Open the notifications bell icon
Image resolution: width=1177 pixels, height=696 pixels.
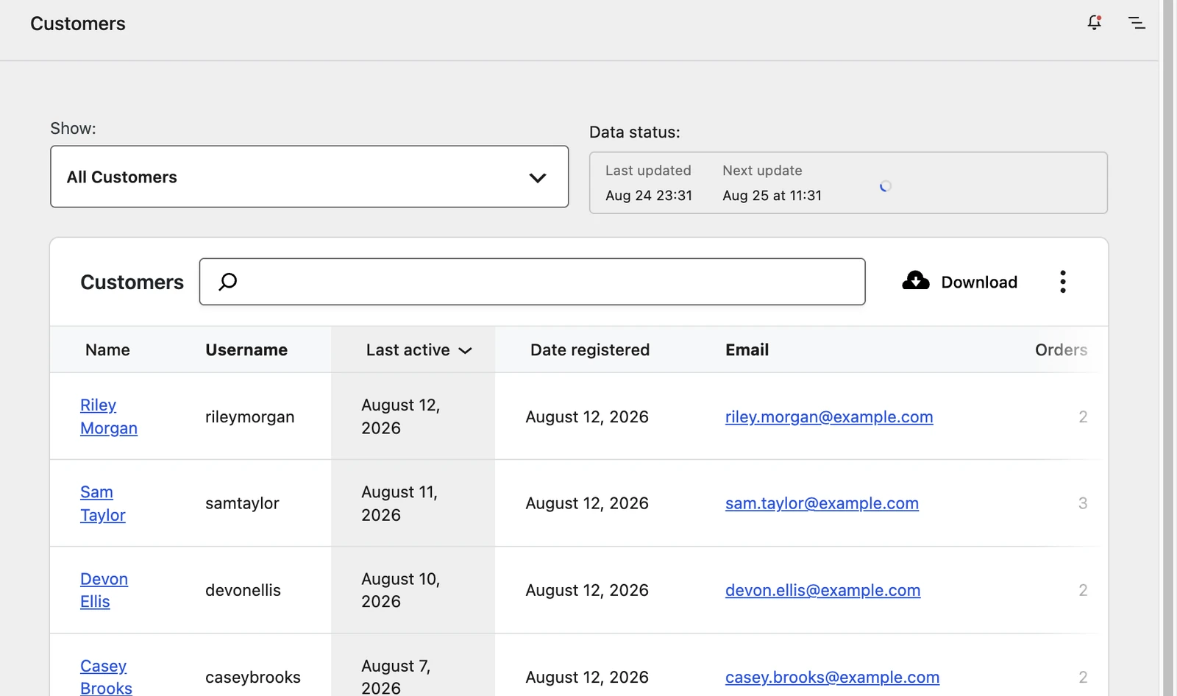(1095, 23)
